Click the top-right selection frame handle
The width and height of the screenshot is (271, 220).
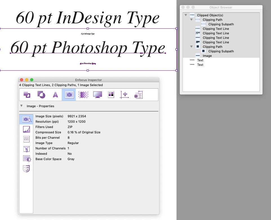pyautogui.click(x=176, y=28)
